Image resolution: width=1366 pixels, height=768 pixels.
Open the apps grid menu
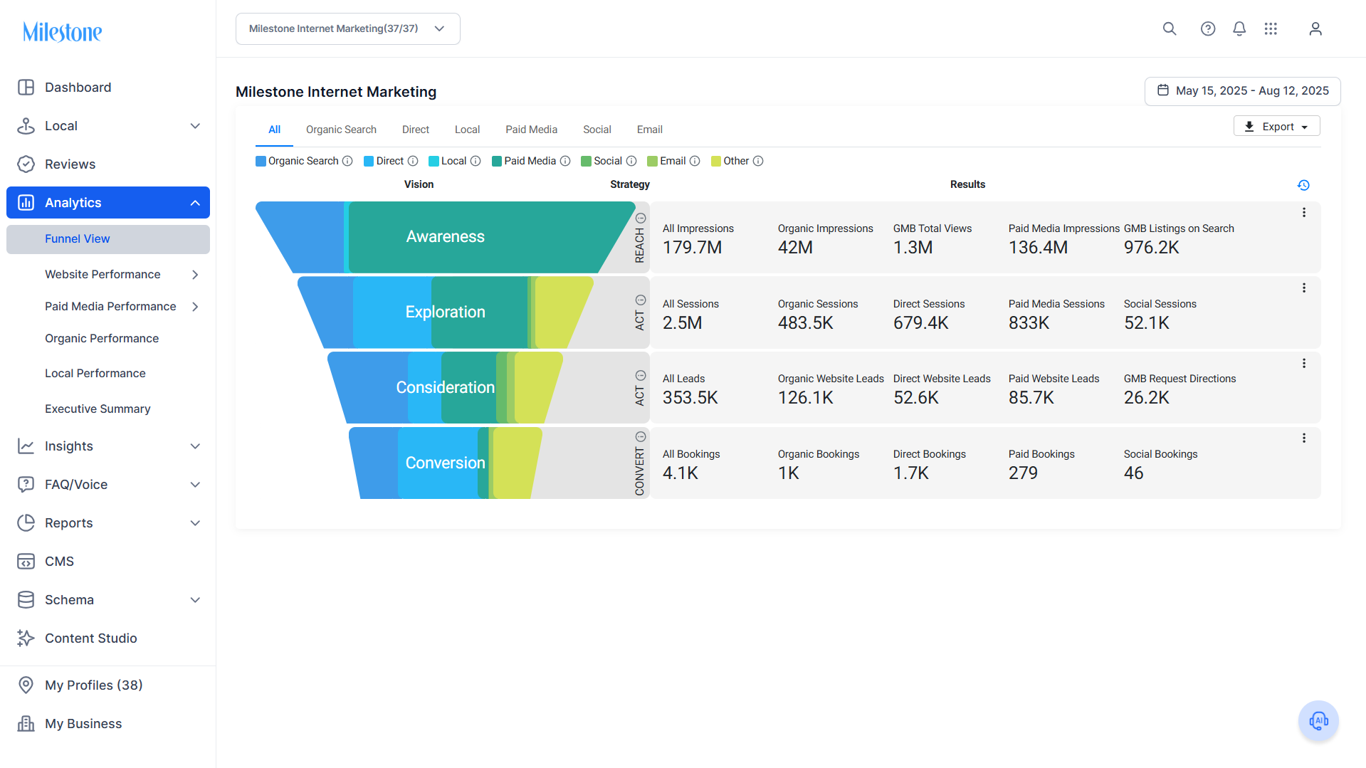pyautogui.click(x=1271, y=28)
